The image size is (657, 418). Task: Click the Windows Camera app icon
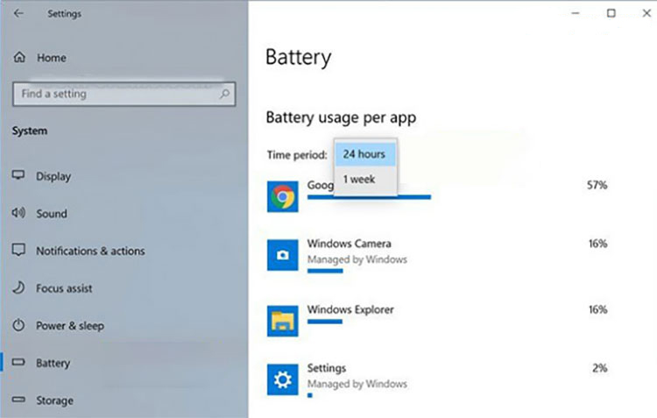[283, 255]
